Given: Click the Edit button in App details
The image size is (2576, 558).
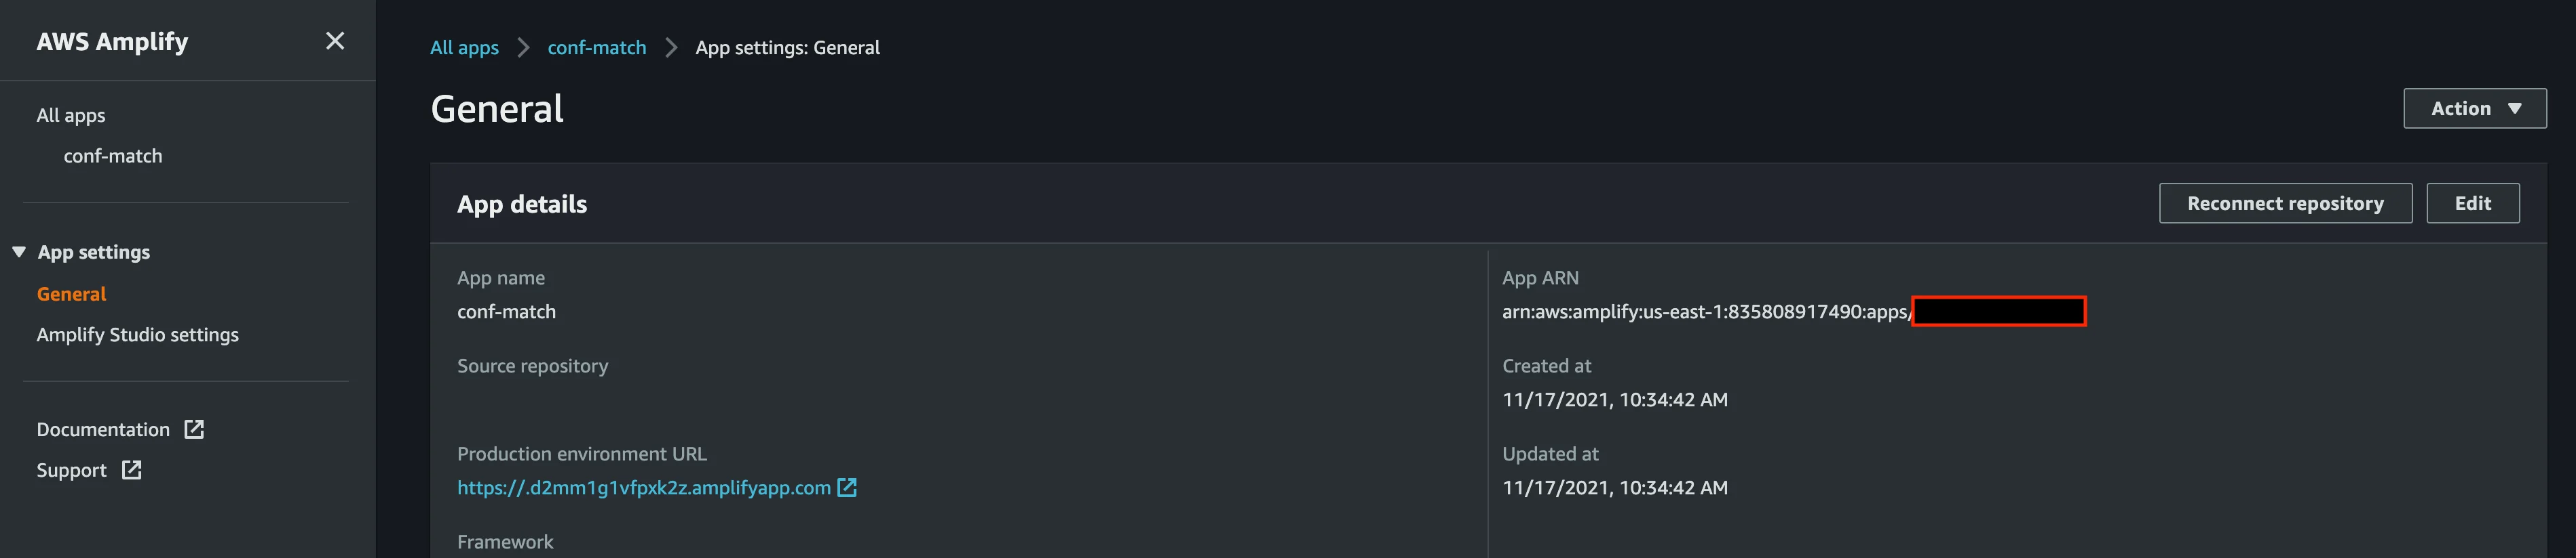Looking at the screenshot, I should [2472, 204].
